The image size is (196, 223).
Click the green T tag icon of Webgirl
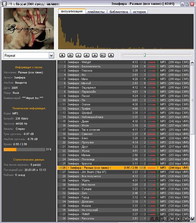click(158, 62)
